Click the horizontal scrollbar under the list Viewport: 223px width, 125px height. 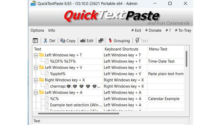[79, 113]
